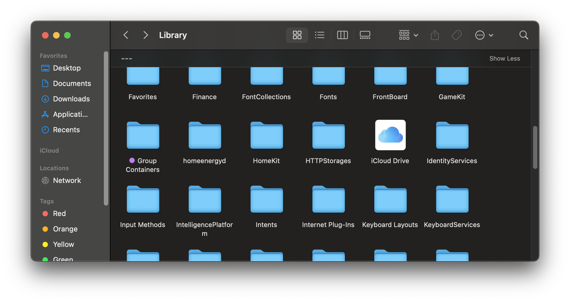Viewport: 570px width, 302px height.
Task: Open the Action ellipsis menu
Action: pos(484,35)
